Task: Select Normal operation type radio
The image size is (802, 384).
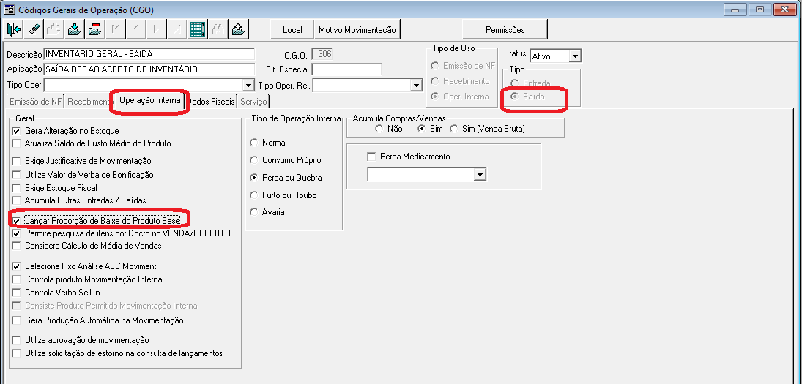Action: [x=253, y=143]
